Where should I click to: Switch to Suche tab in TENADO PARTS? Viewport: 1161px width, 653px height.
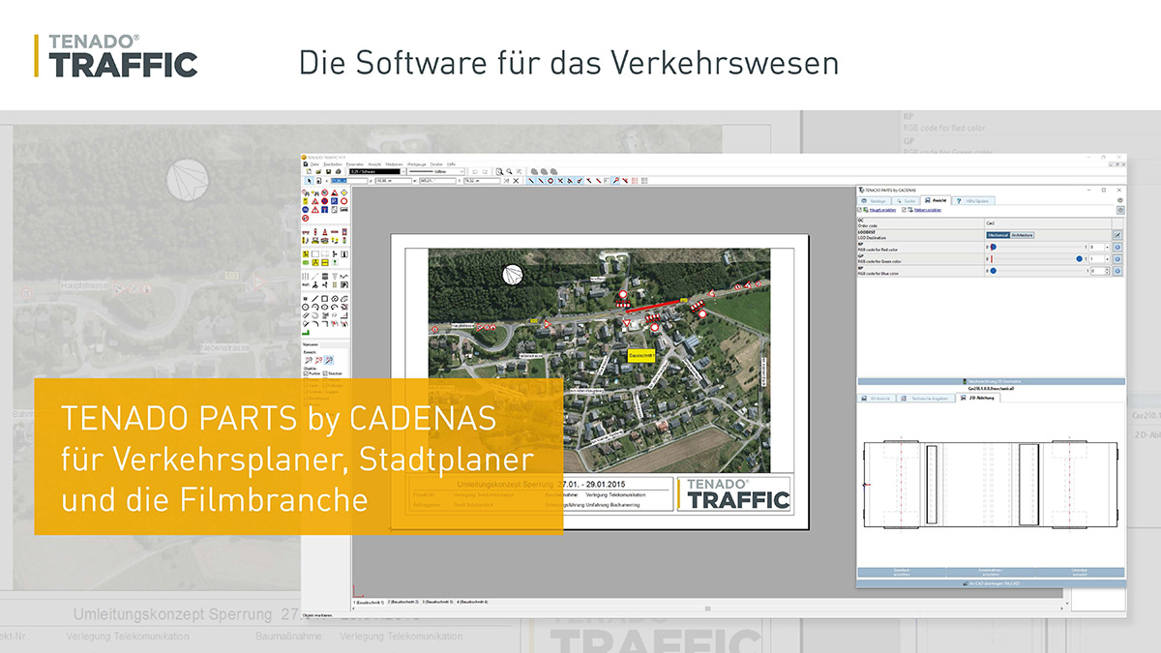tap(906, 201)
